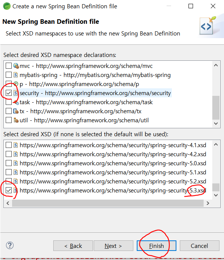Click the spring-security-5.3.xsd file icon
This screenshot has width=224, height=260.
15,190
